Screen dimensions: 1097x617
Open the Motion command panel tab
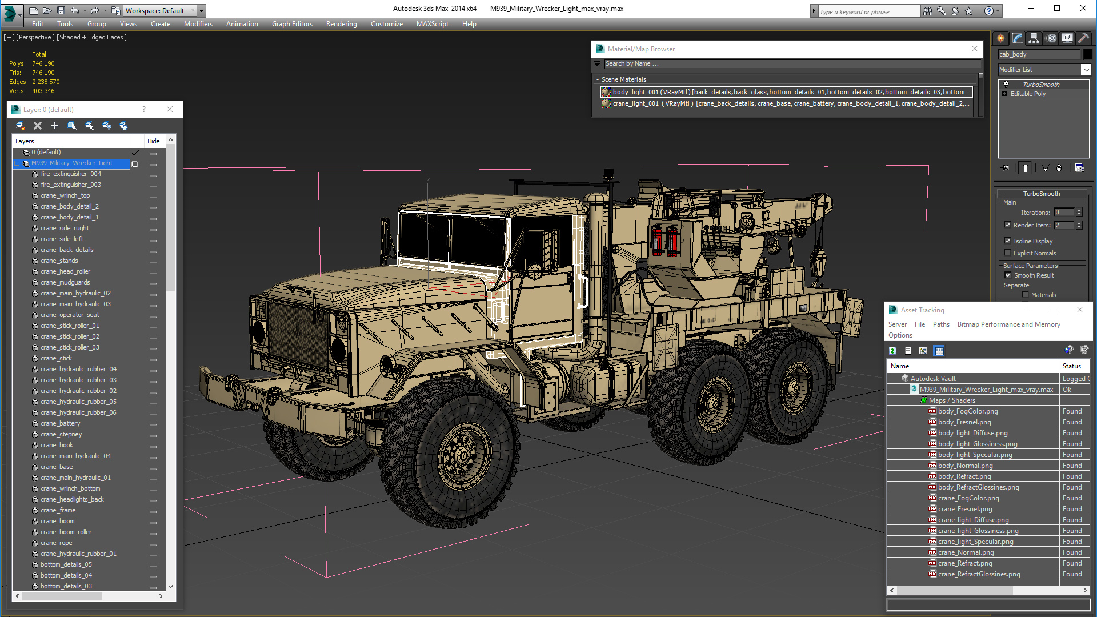tap(1051, 38)
